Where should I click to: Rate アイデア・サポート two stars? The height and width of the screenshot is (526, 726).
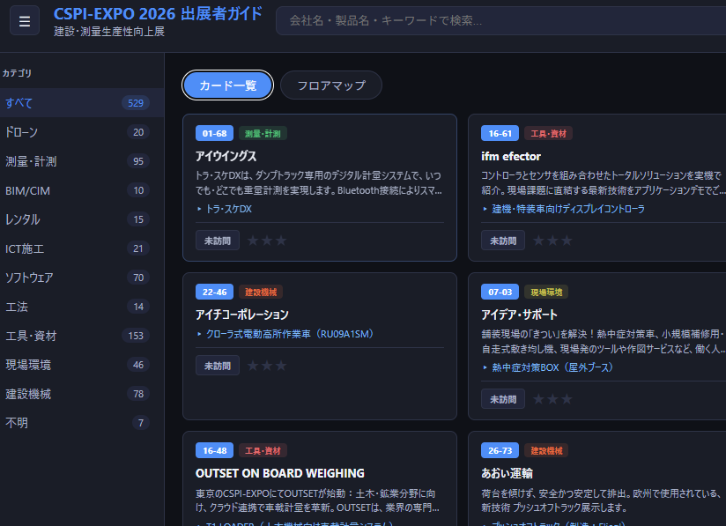(552, 399)
